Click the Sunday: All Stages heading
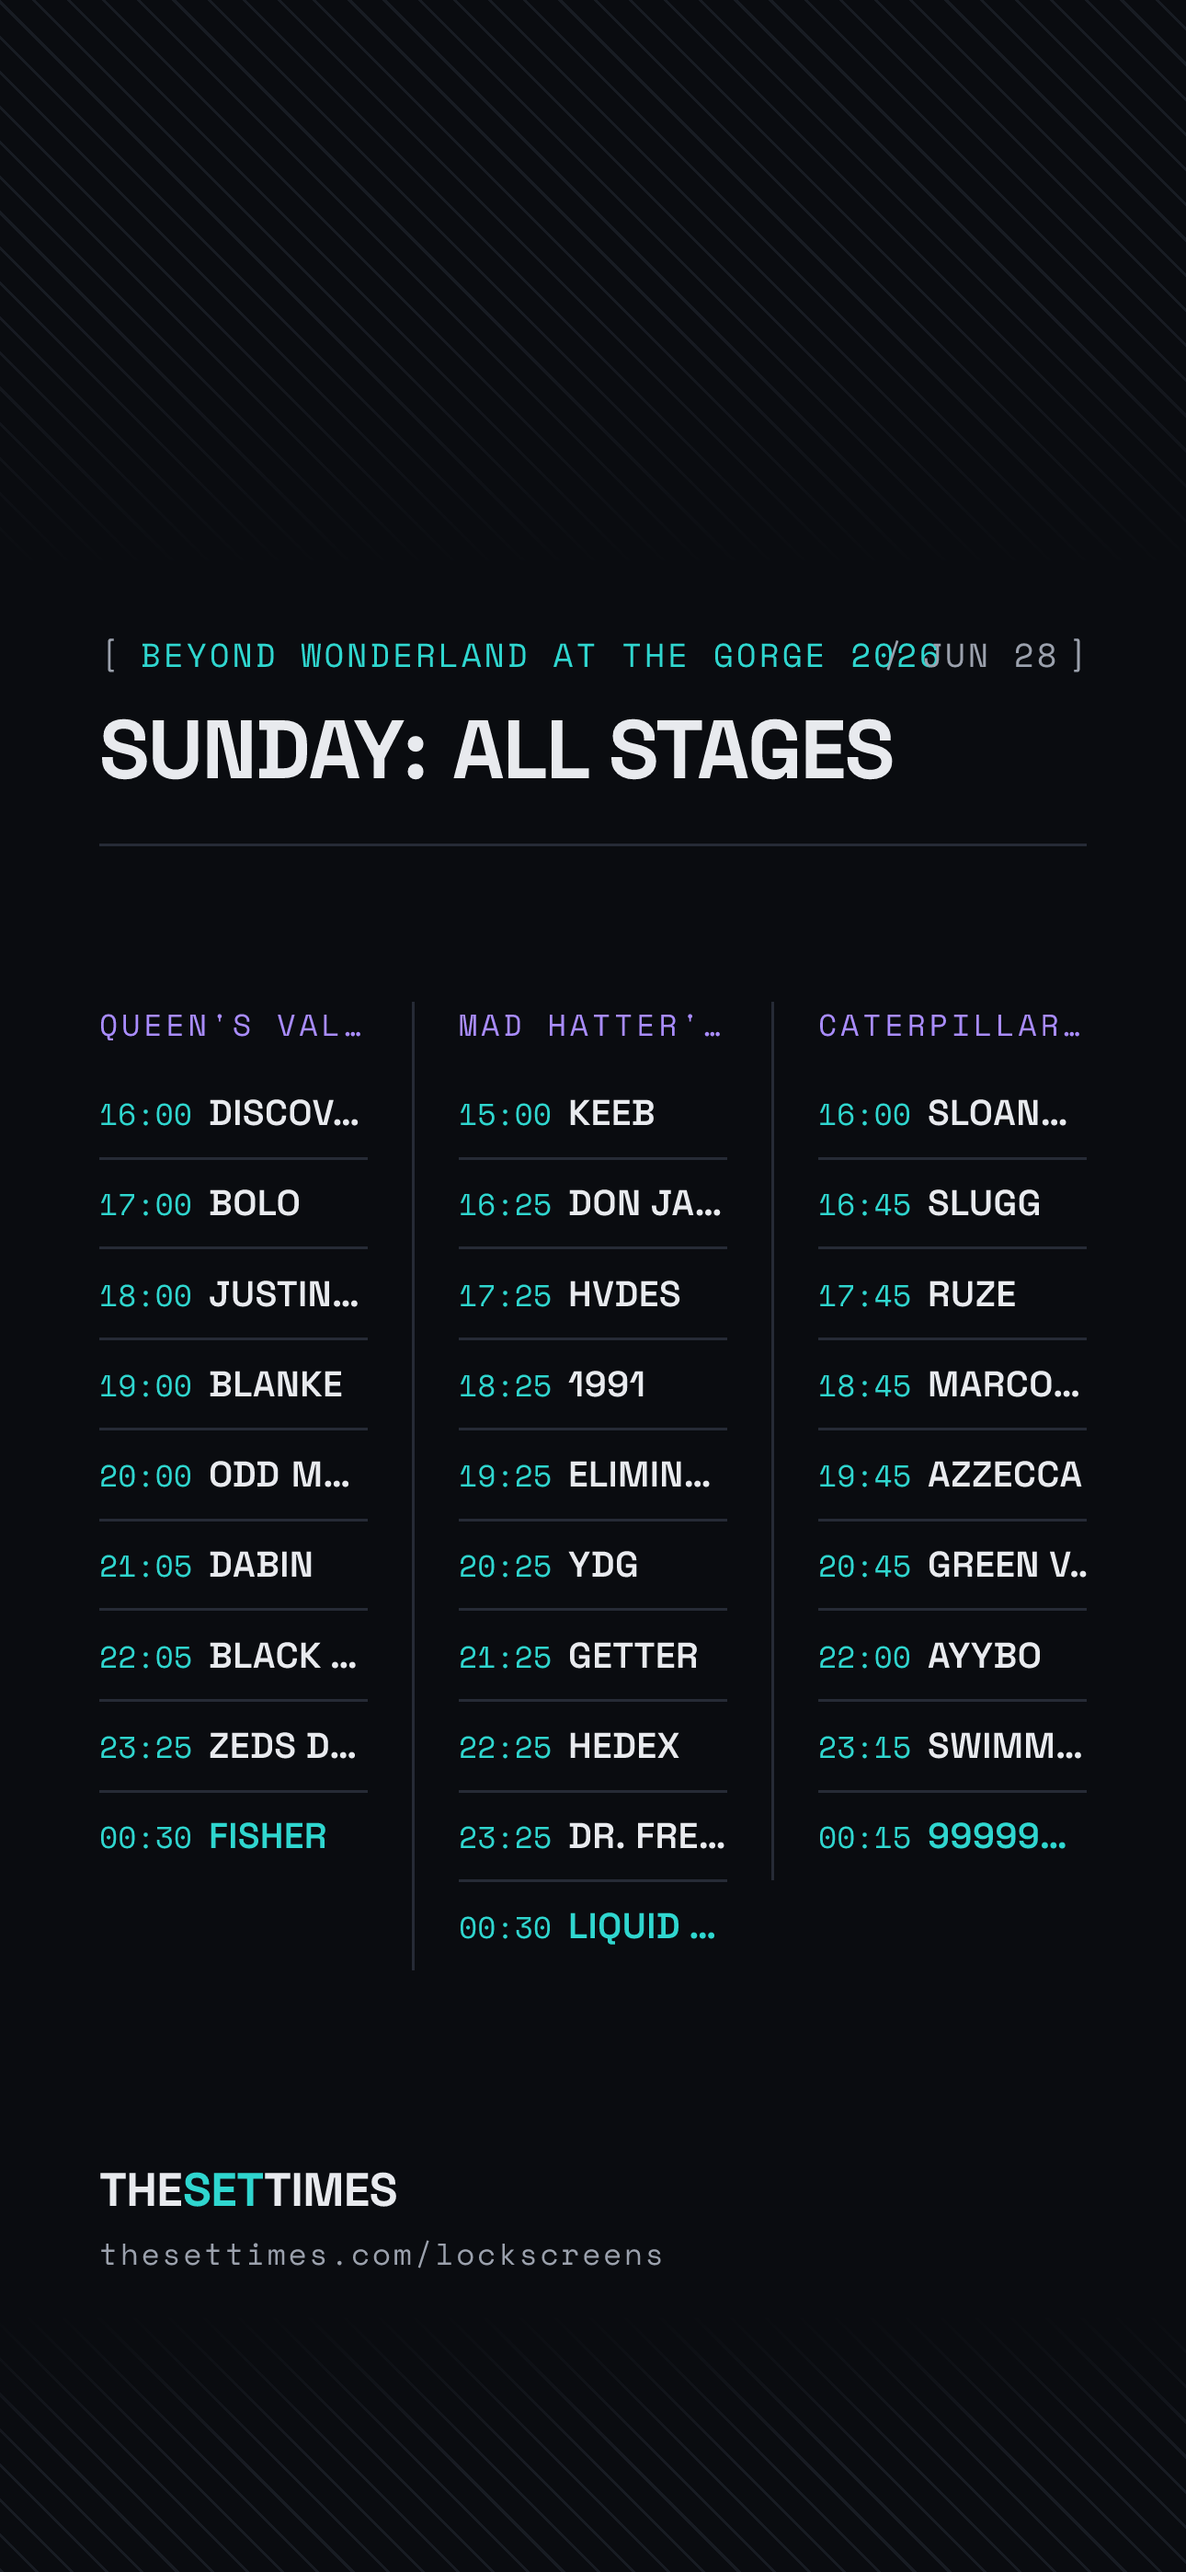 click(x=496, y=750)
